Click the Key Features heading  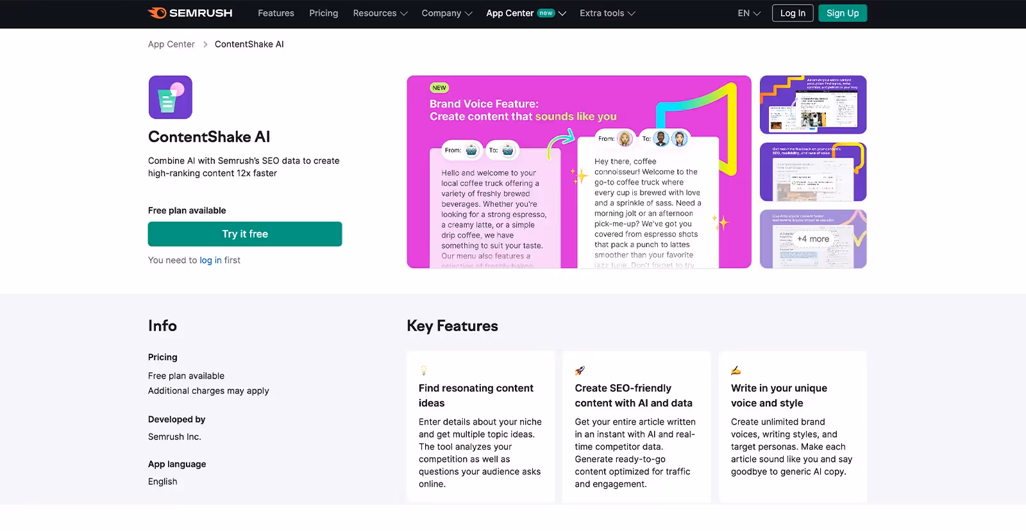click(452, 325)
